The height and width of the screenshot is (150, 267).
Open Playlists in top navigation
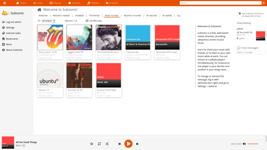[x=93, y=3]
